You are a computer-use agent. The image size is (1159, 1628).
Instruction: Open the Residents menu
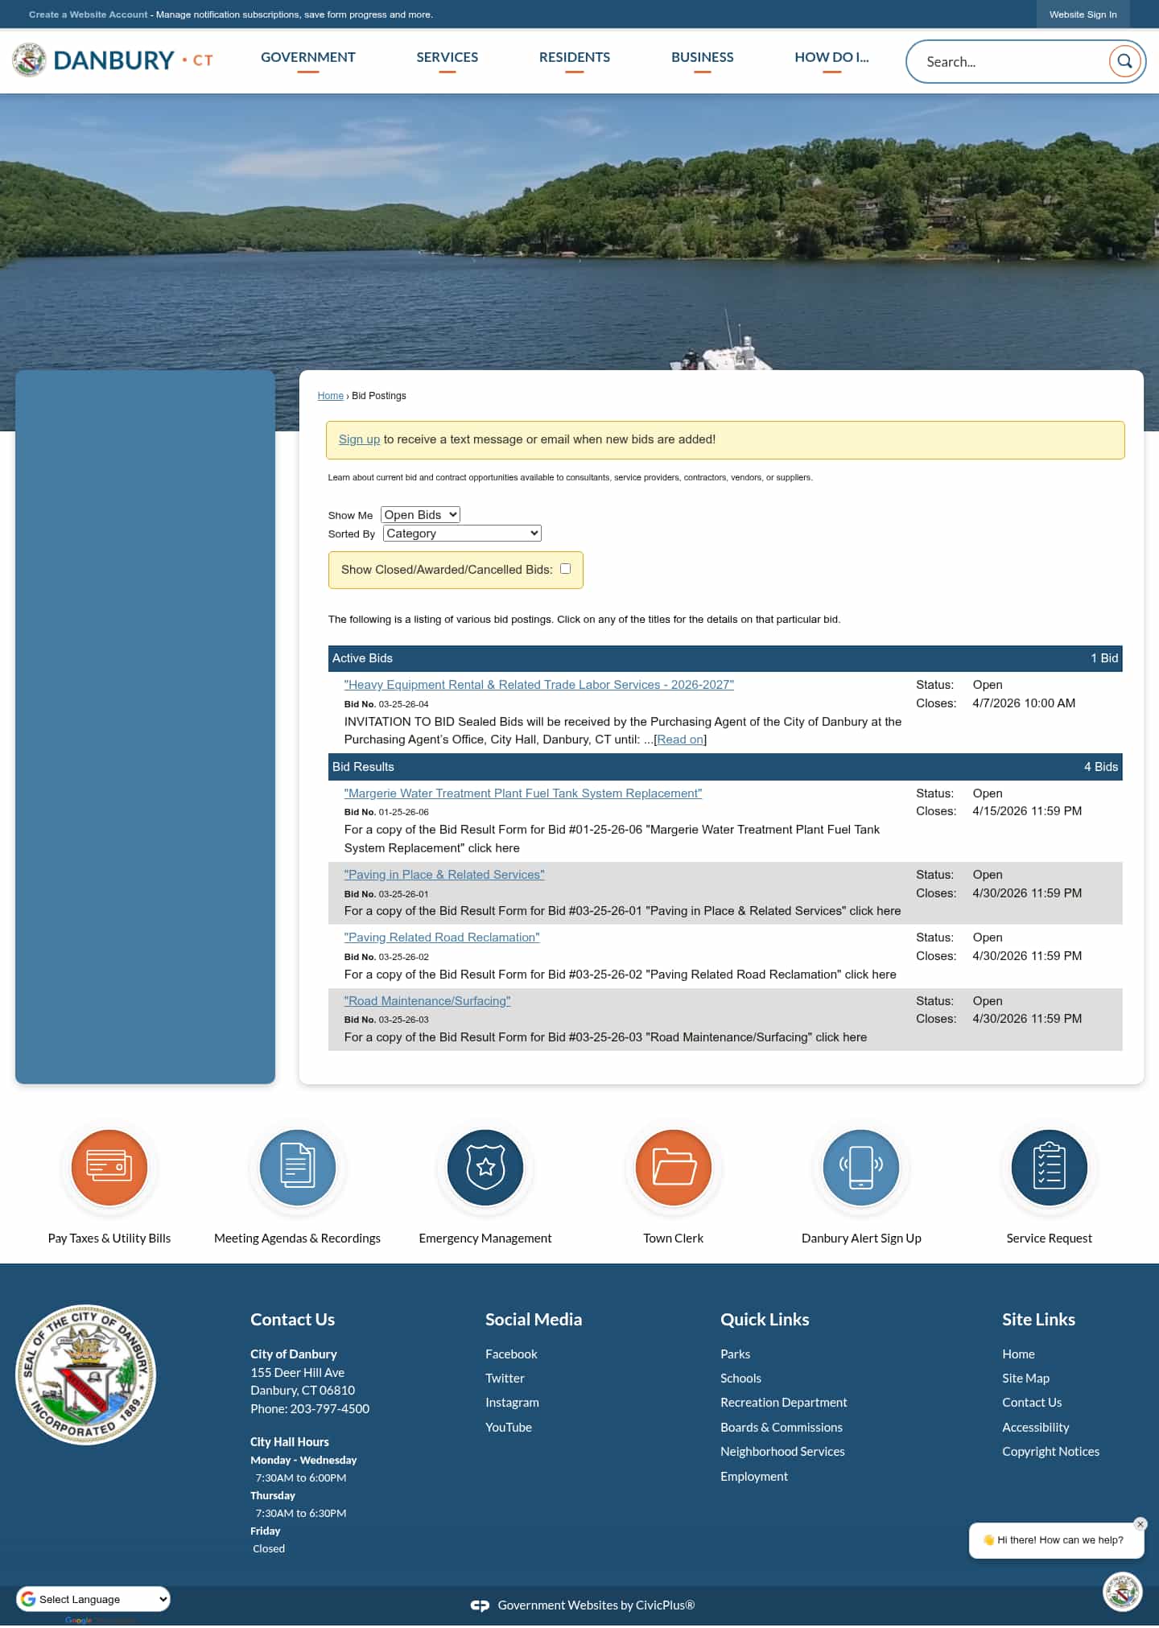tap(575, 58)
